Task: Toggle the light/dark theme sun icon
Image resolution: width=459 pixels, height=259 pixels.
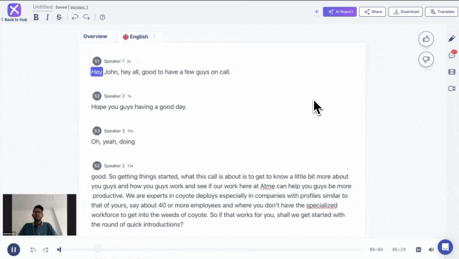Action: coord(317,12)
